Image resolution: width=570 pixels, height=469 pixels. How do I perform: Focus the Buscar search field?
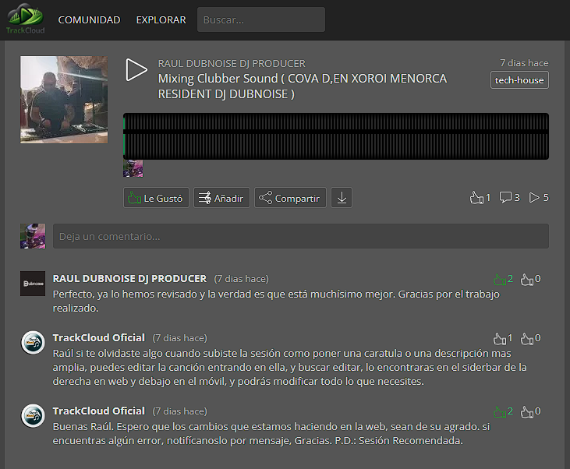click(261, 19)
